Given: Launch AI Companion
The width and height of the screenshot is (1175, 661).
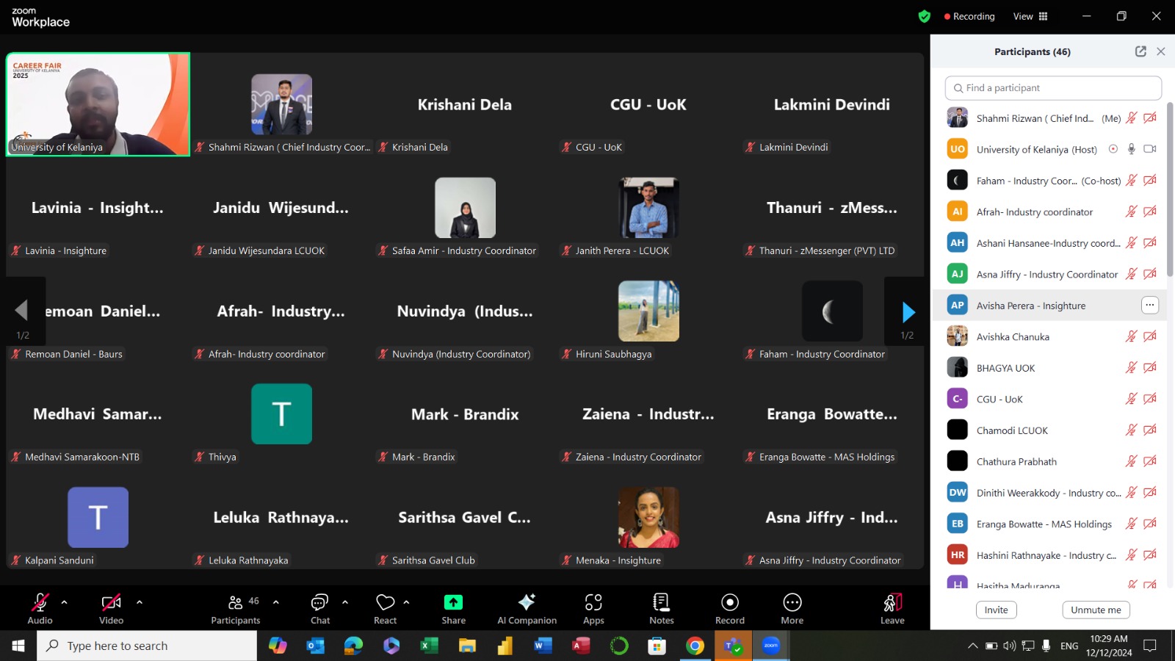Looking at the screenshot, I should pyautogui.click(x=527, y=609).
